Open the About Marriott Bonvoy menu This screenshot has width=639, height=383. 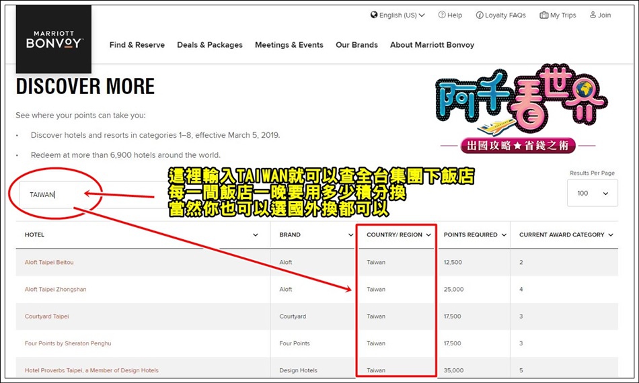click(x=432, y=45)
